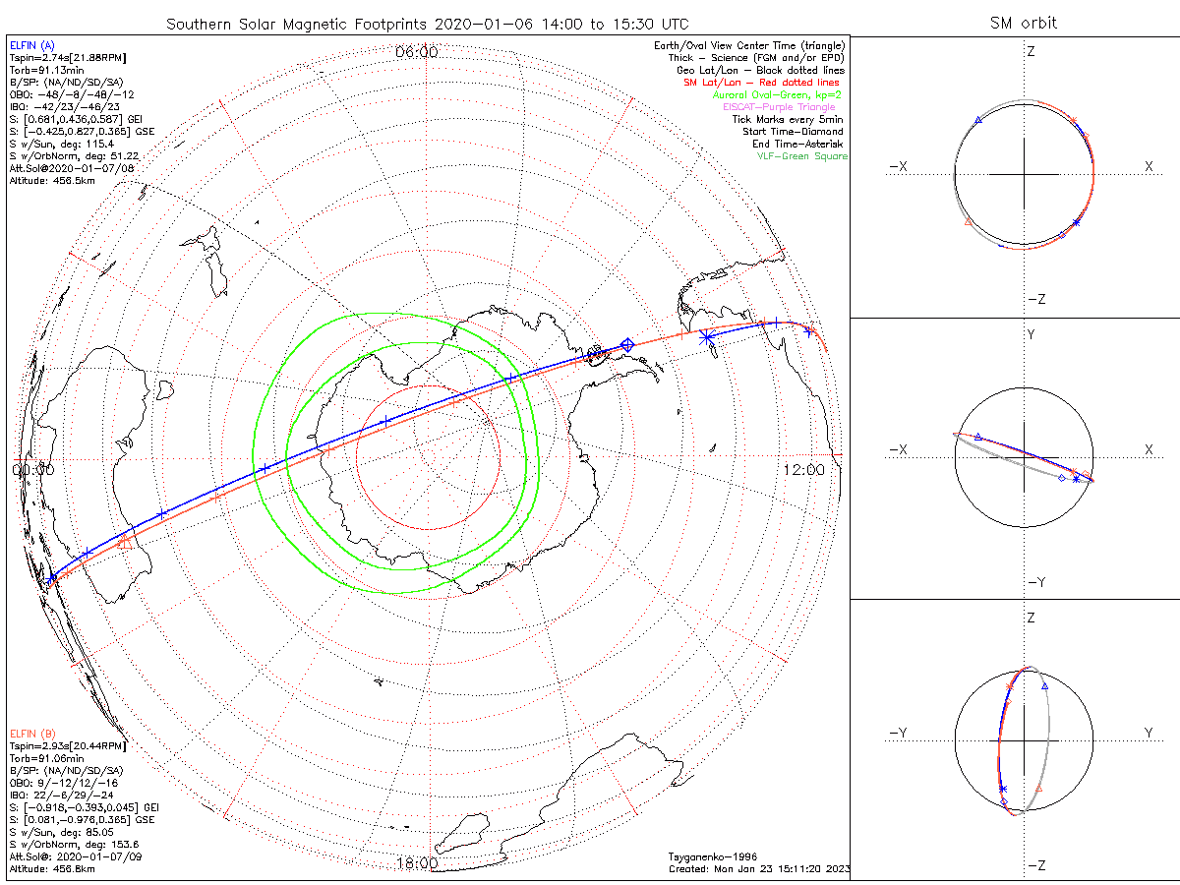Click the Auroral Oval-Green legend entry

click(x=778, y=95)
